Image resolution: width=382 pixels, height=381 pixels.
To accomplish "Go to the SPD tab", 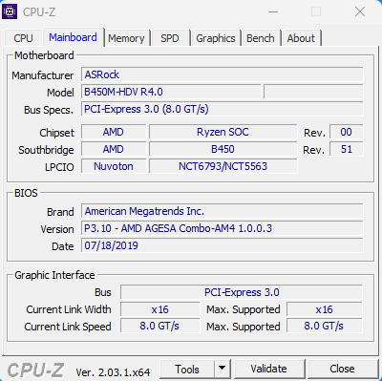I will 170,38.
